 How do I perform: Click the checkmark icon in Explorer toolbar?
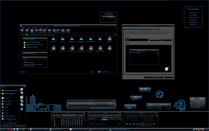68,30
